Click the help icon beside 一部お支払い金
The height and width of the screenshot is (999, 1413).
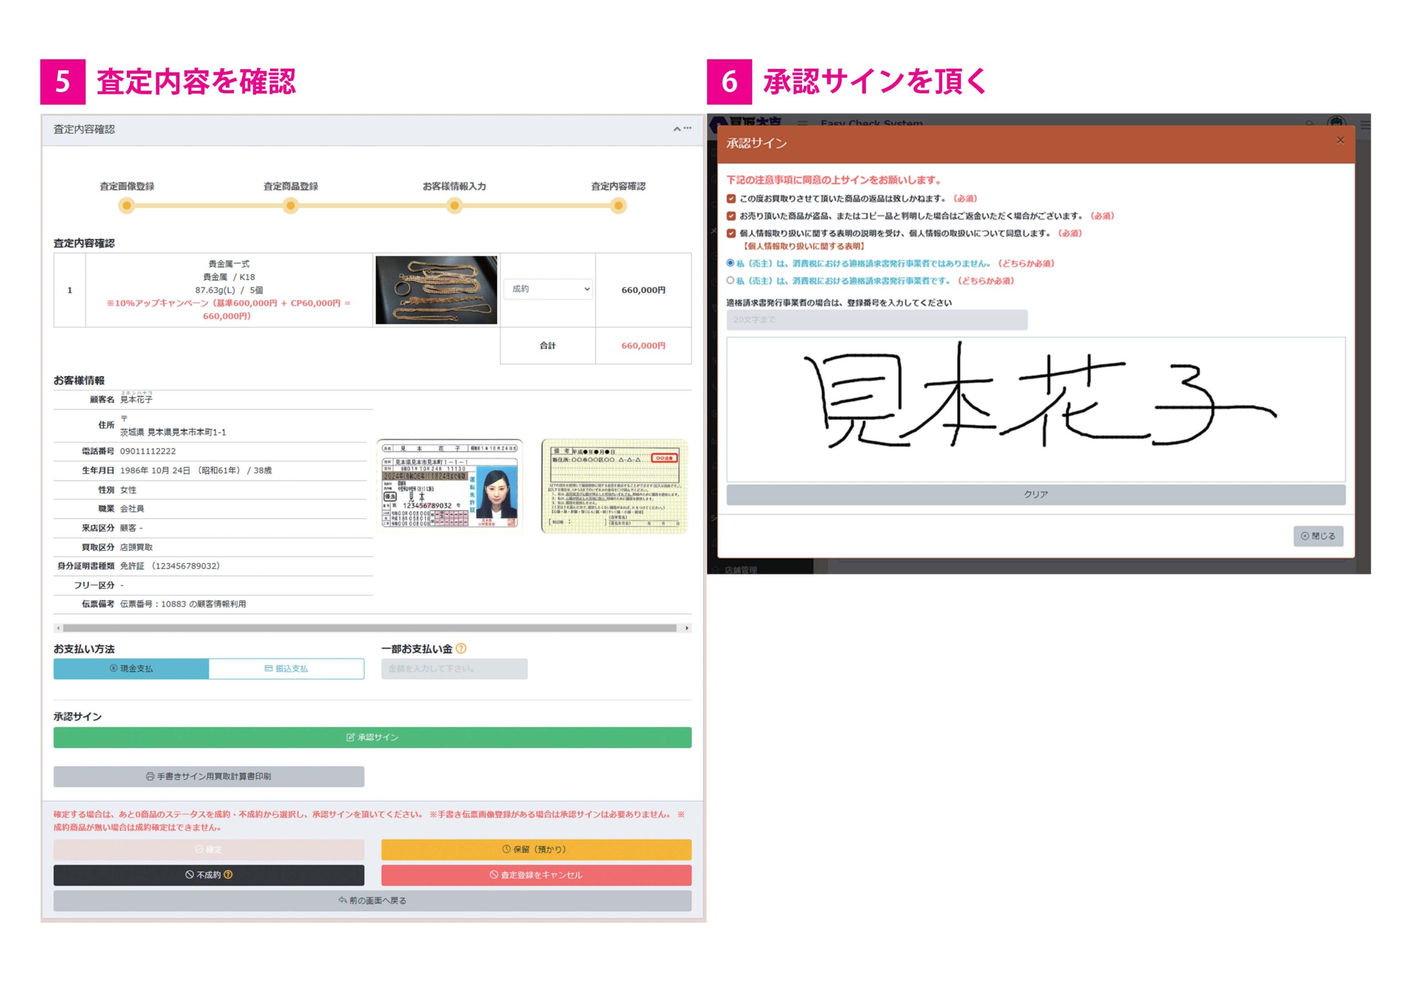(461, 648)
